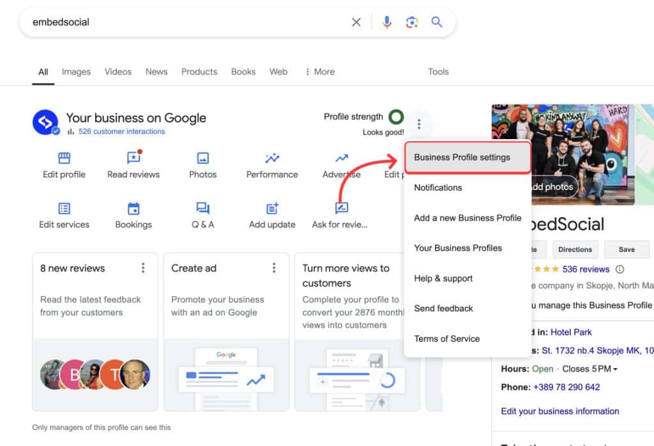The width and height of the screenshot is (654, 446).
Task: View Performance via its chart icon
Action: click(x=271, y=156)
